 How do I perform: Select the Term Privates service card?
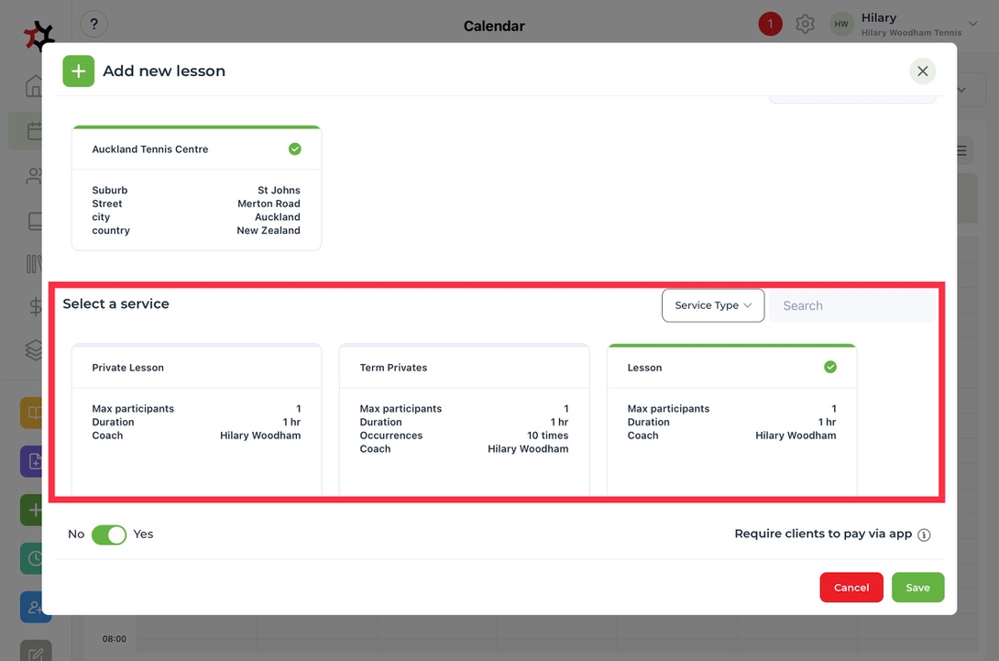(464, 417)
